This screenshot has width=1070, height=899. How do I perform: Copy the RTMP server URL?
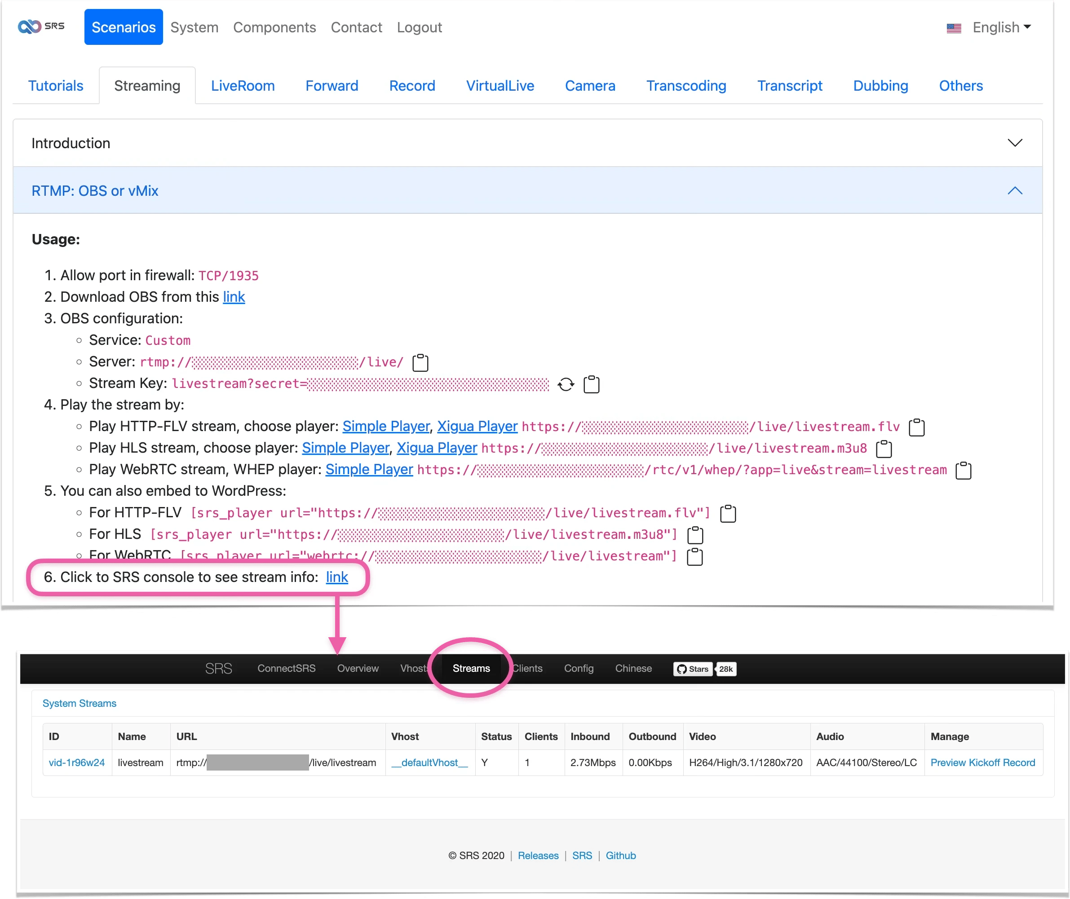click(420, 363)
